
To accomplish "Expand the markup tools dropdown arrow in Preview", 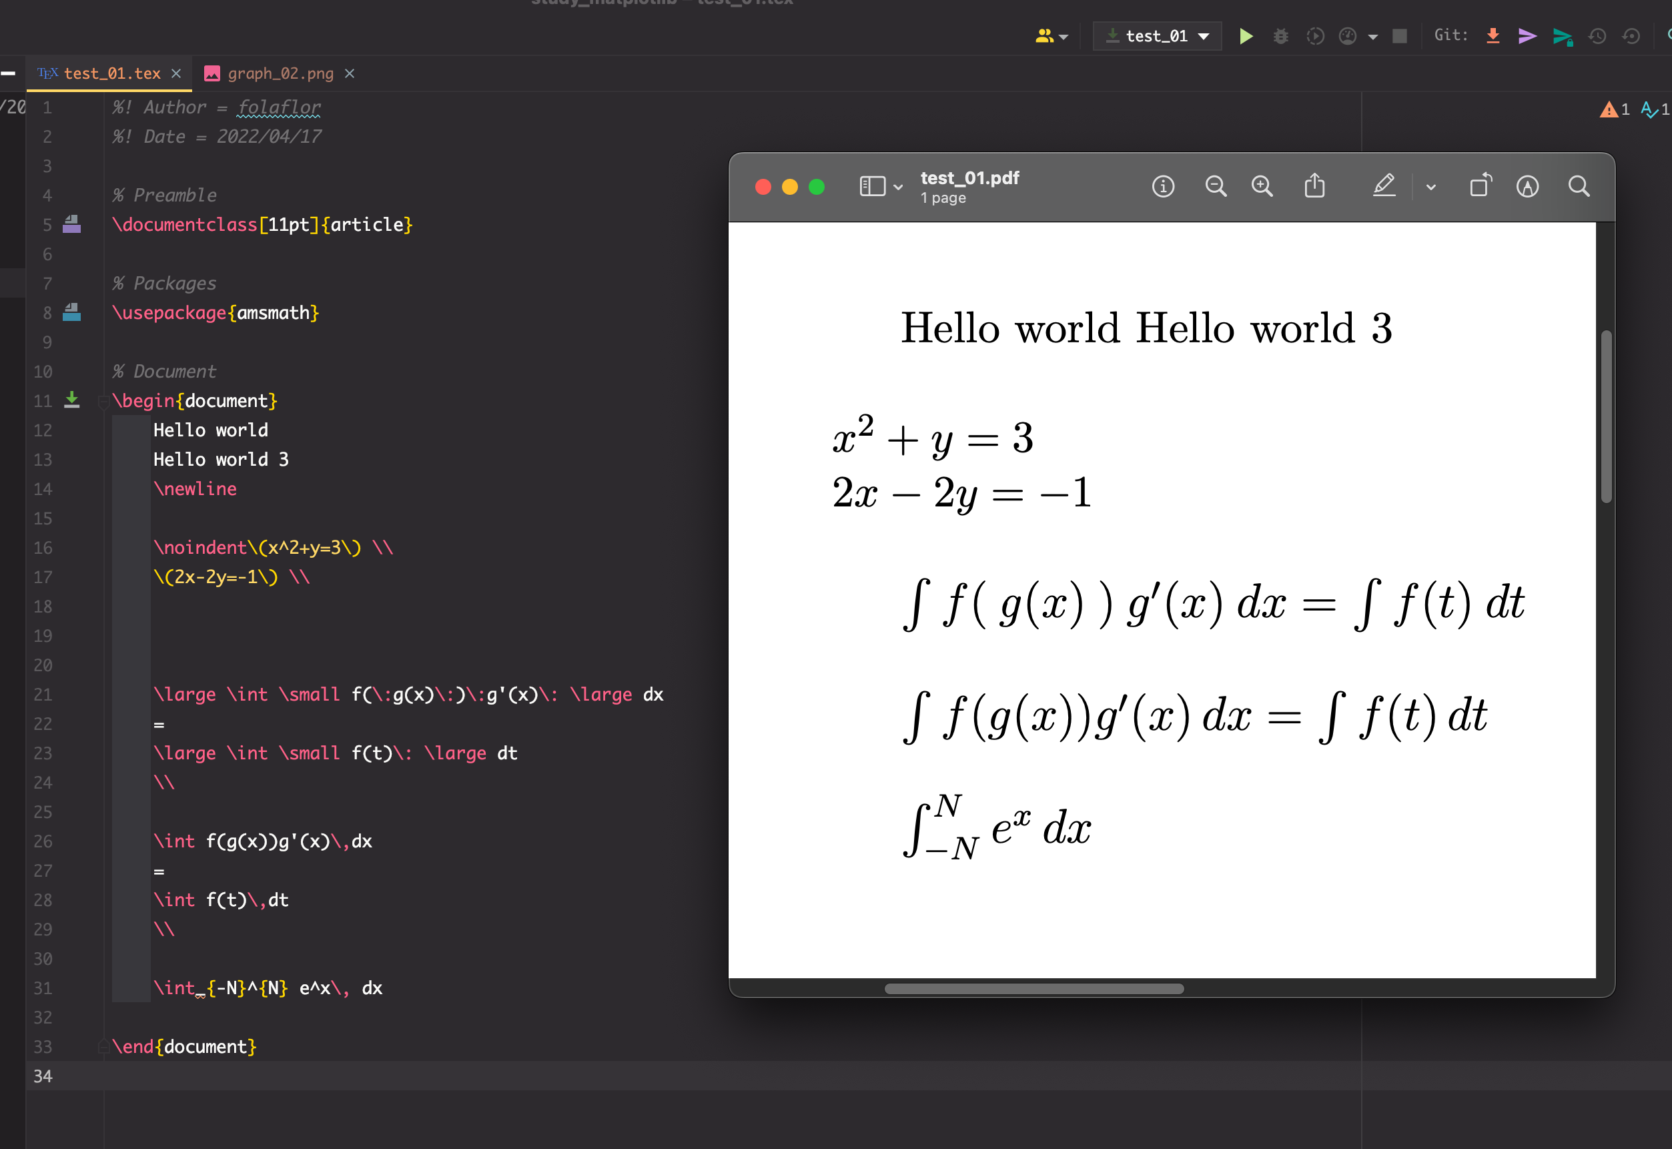I will 1431,187.
